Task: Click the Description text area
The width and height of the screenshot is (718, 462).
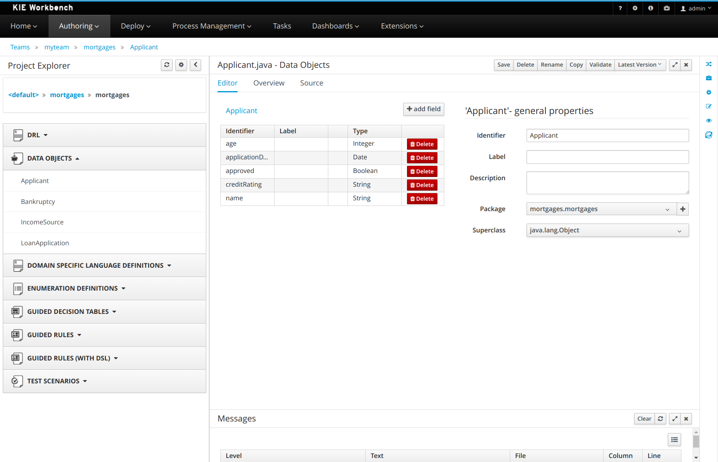Action: (607, 183)
